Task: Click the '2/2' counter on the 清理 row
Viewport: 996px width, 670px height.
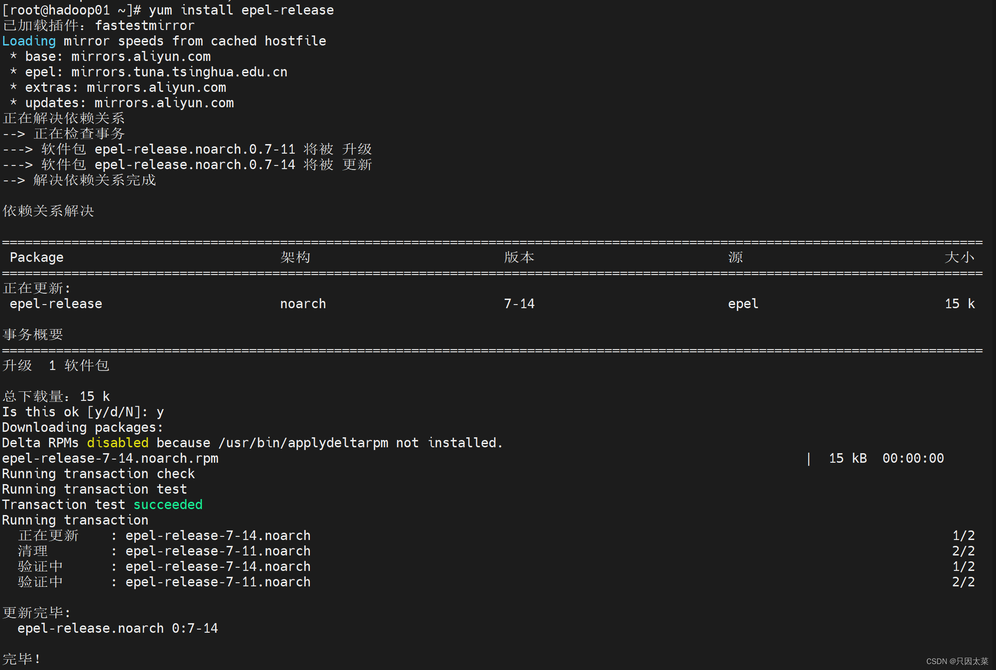Action: click(x=963, y=551)
